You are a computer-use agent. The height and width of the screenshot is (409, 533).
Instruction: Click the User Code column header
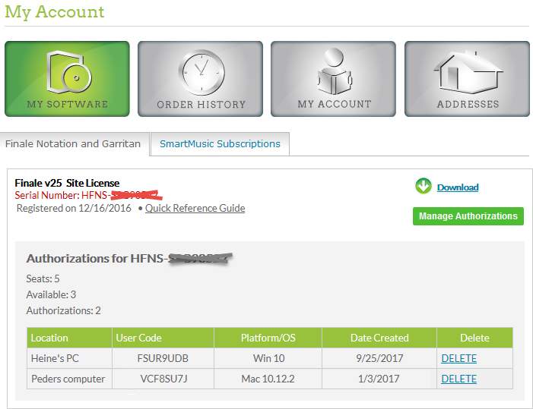click(163, 338)
